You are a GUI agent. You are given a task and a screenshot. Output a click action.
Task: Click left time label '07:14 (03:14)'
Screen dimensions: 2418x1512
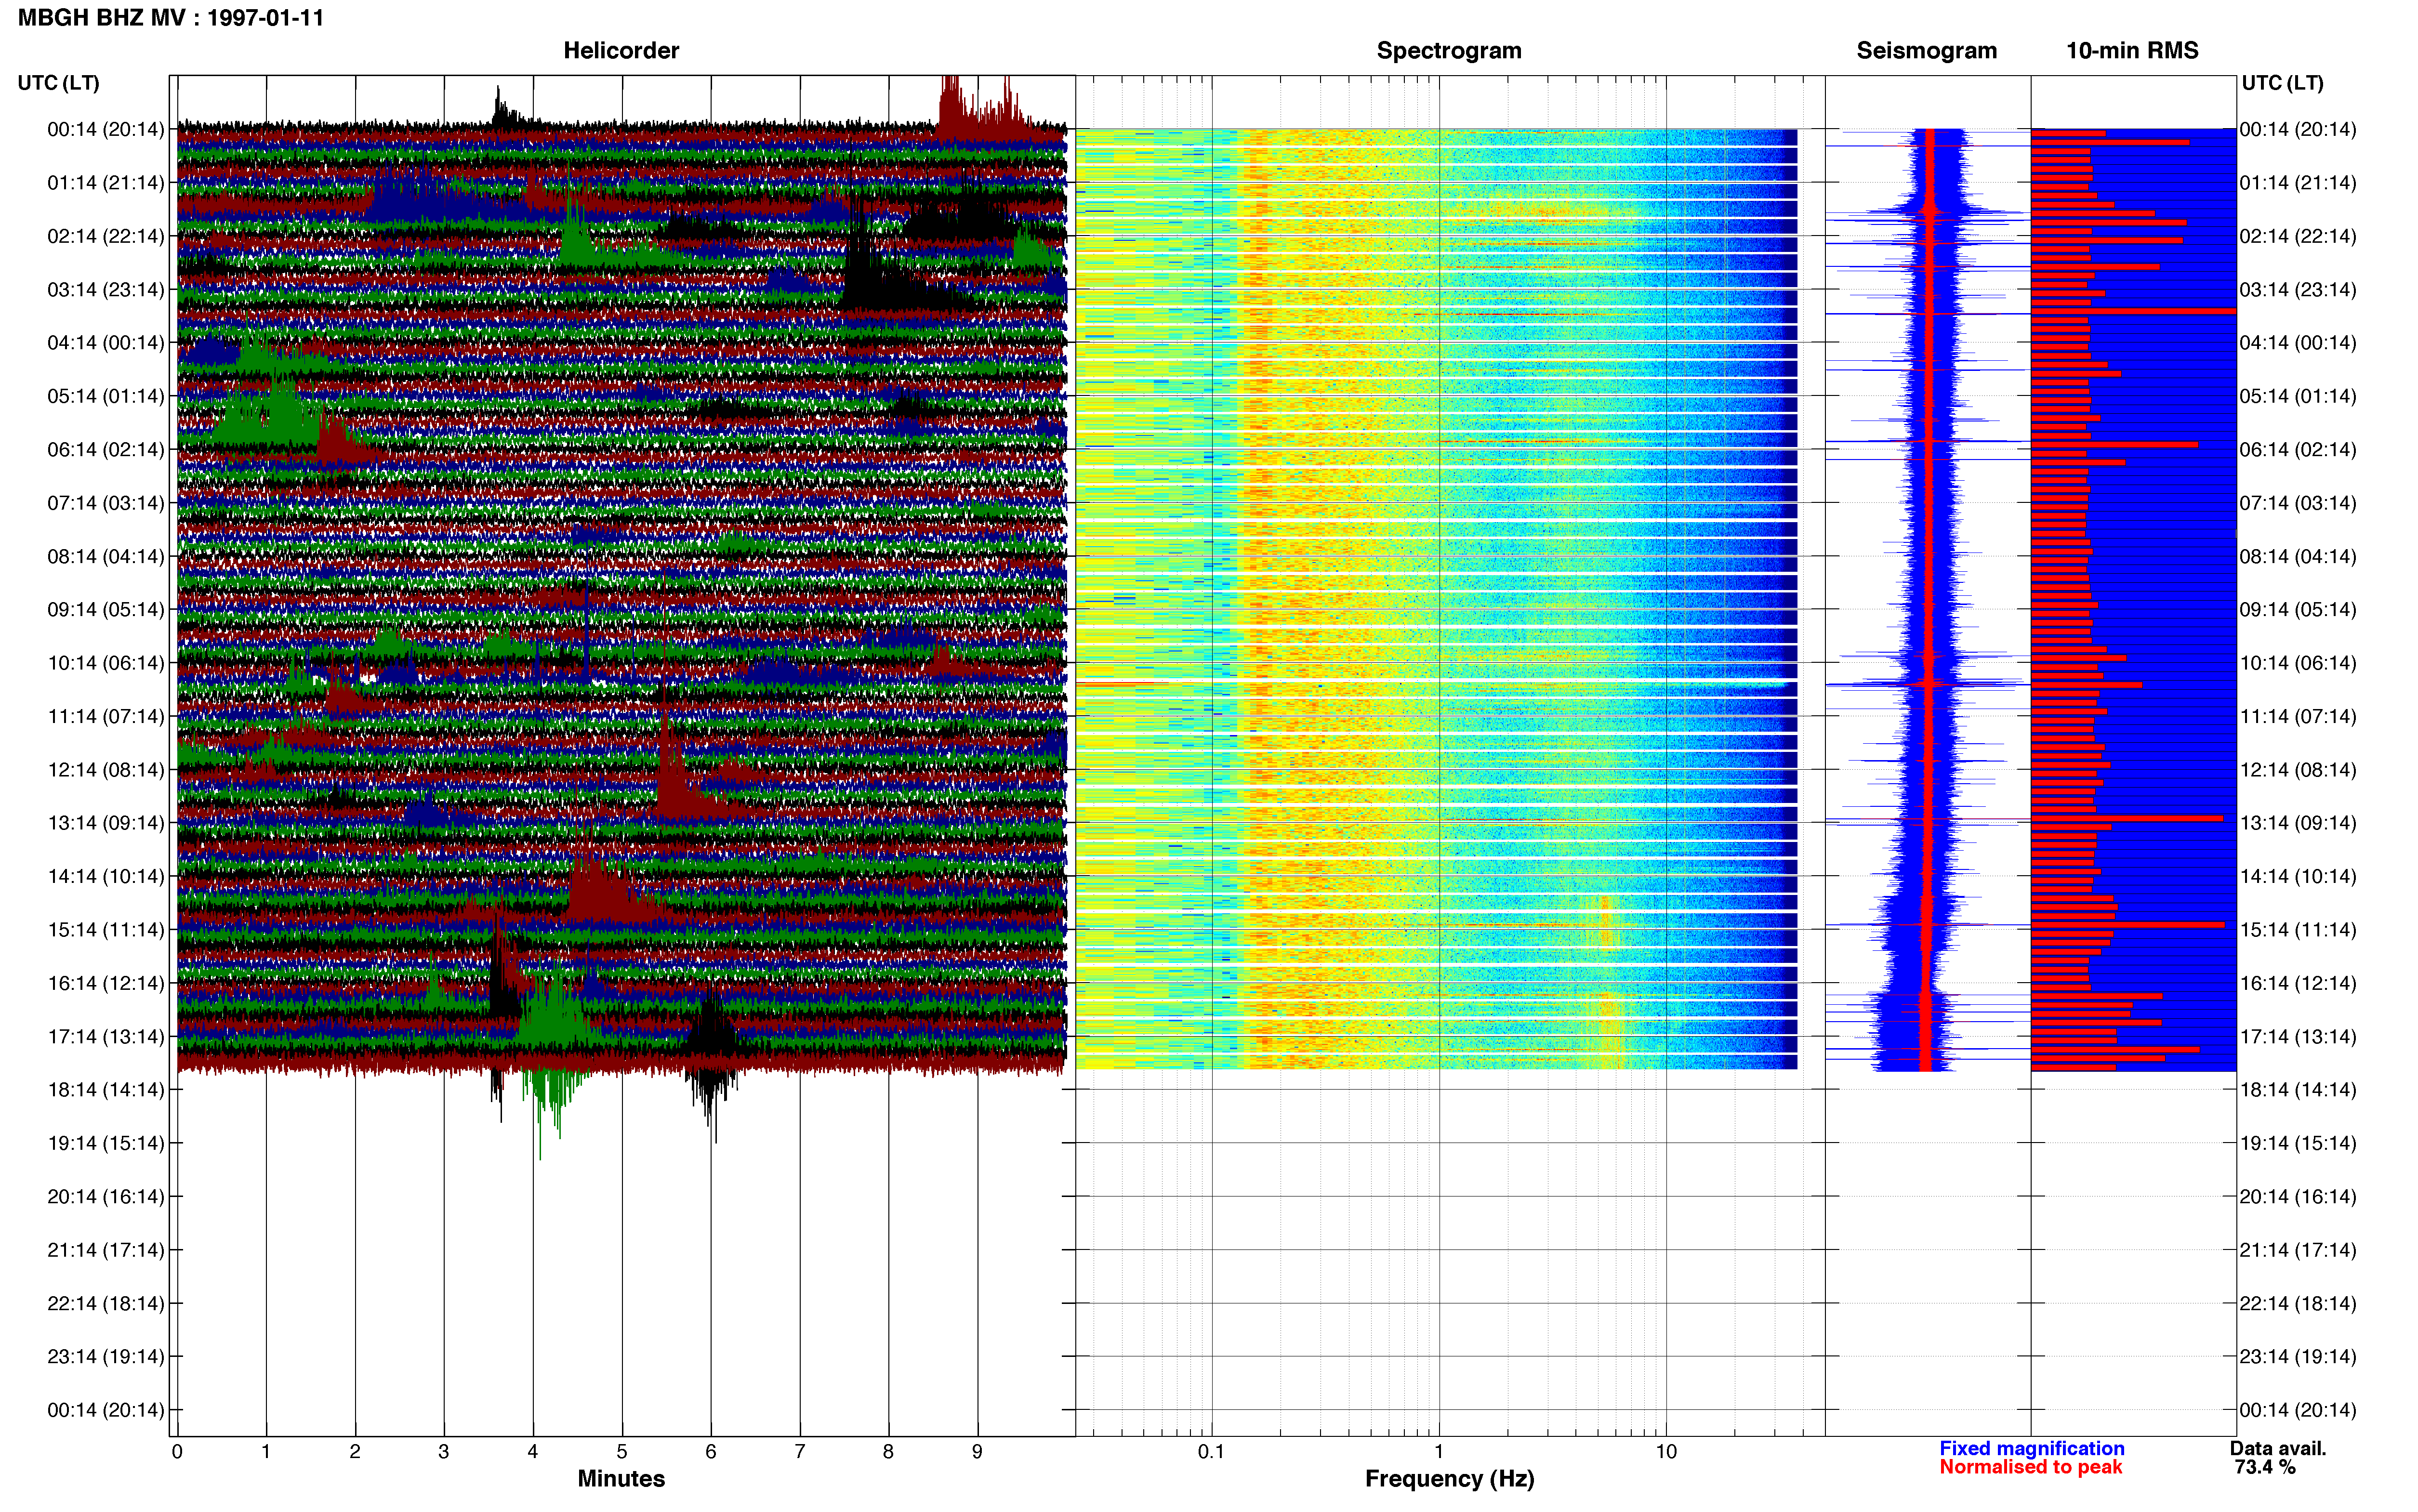(x=105, y=503)
